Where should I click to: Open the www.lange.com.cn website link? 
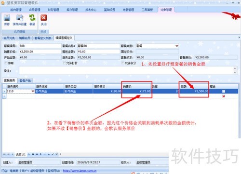point(80,171)
